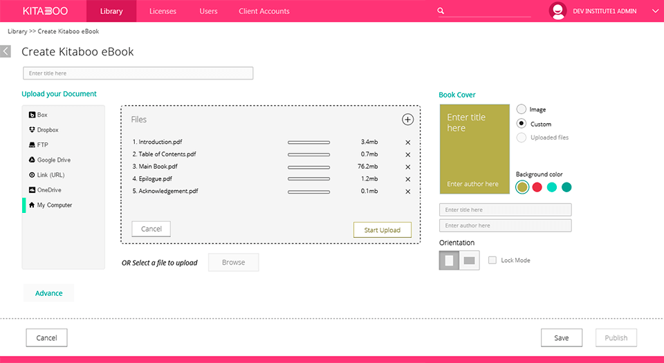Remove Acknowledgement.pdf from list

408,192
